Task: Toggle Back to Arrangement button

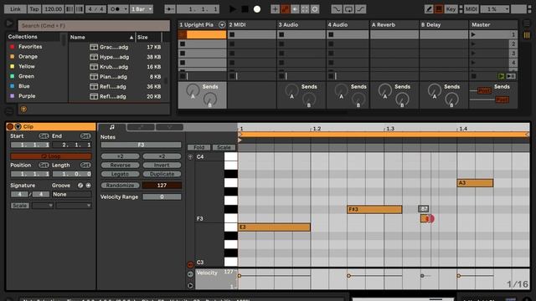Action: (511, 76)
